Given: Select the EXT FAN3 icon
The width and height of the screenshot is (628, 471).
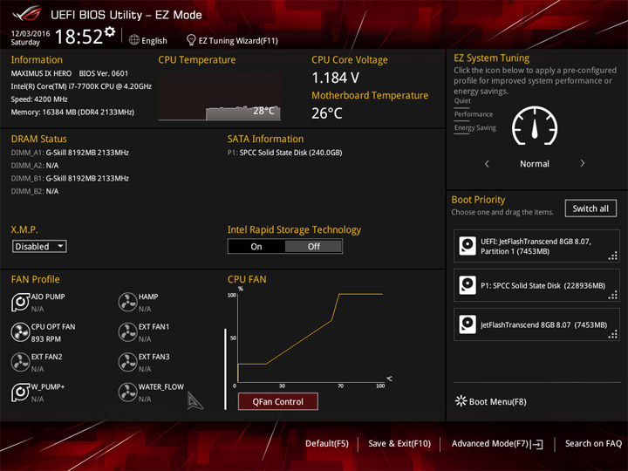Looking at the screenshot, I should 127,362.
